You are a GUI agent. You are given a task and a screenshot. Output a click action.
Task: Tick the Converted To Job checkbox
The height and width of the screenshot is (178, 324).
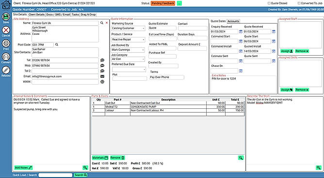coord(299,3)
